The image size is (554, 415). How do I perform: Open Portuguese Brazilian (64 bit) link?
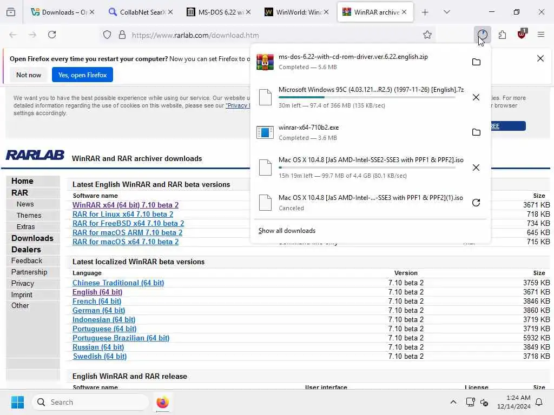121,338
